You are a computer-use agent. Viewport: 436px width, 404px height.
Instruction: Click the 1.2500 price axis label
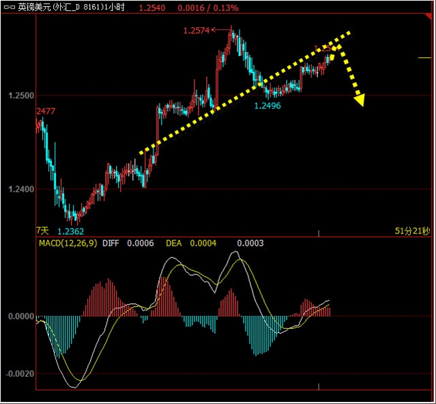pyautogui.click(x=21, y=96)
